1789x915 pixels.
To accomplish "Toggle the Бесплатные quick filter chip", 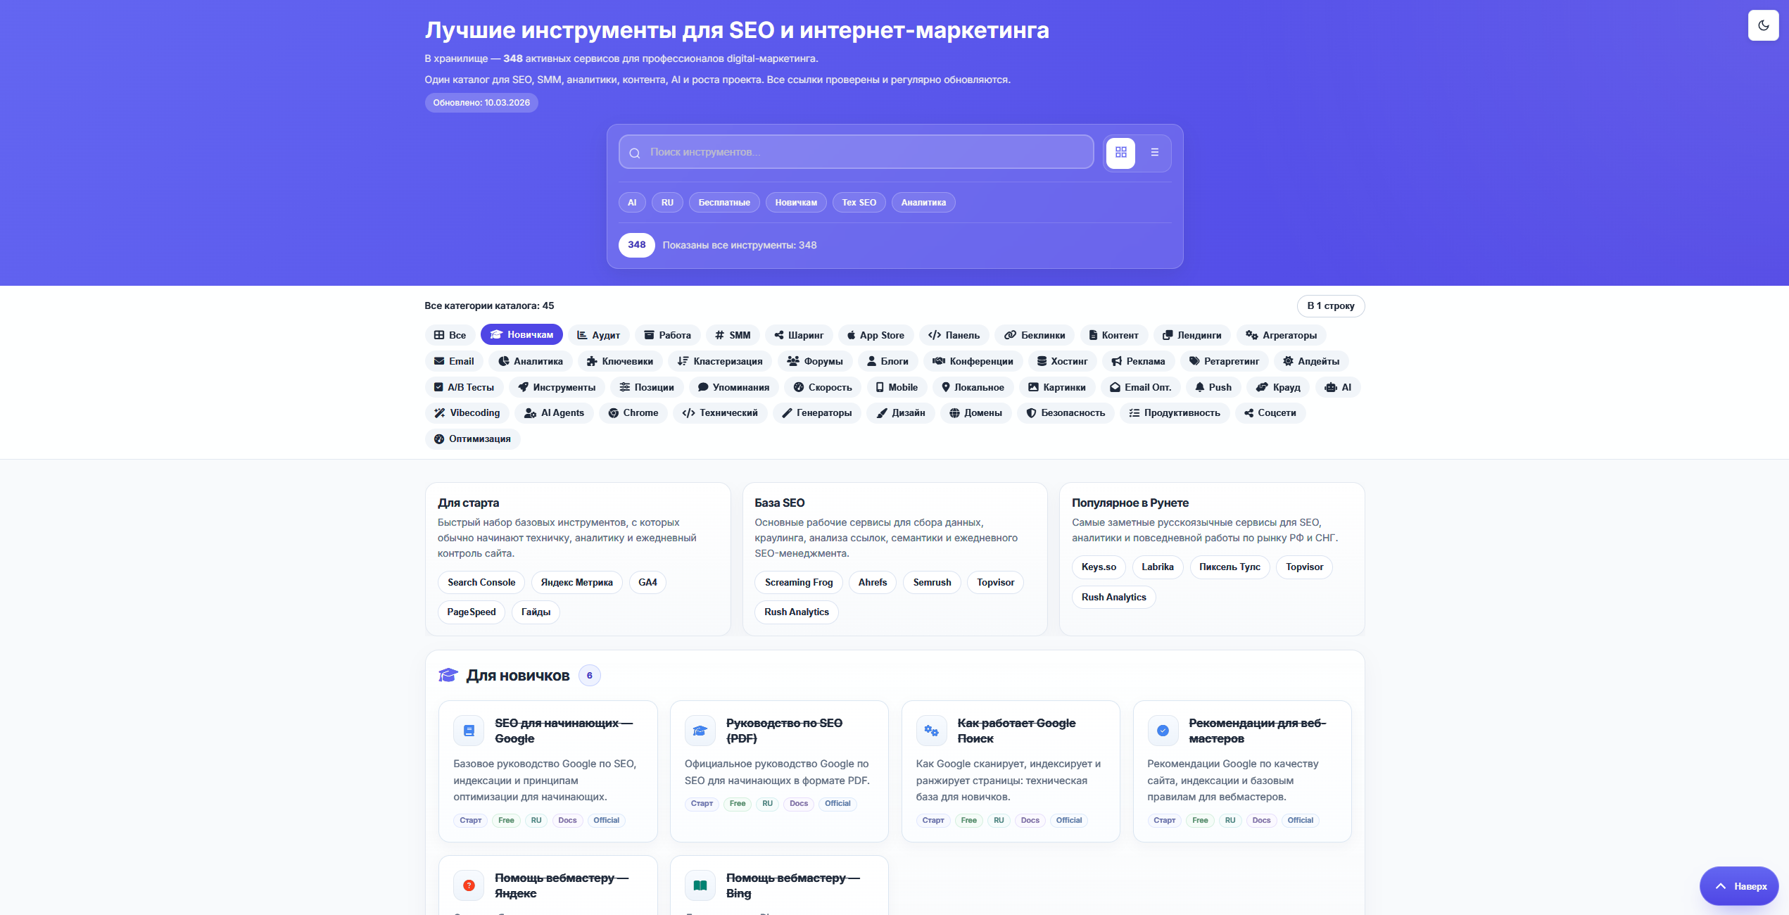I will [724, 203].
